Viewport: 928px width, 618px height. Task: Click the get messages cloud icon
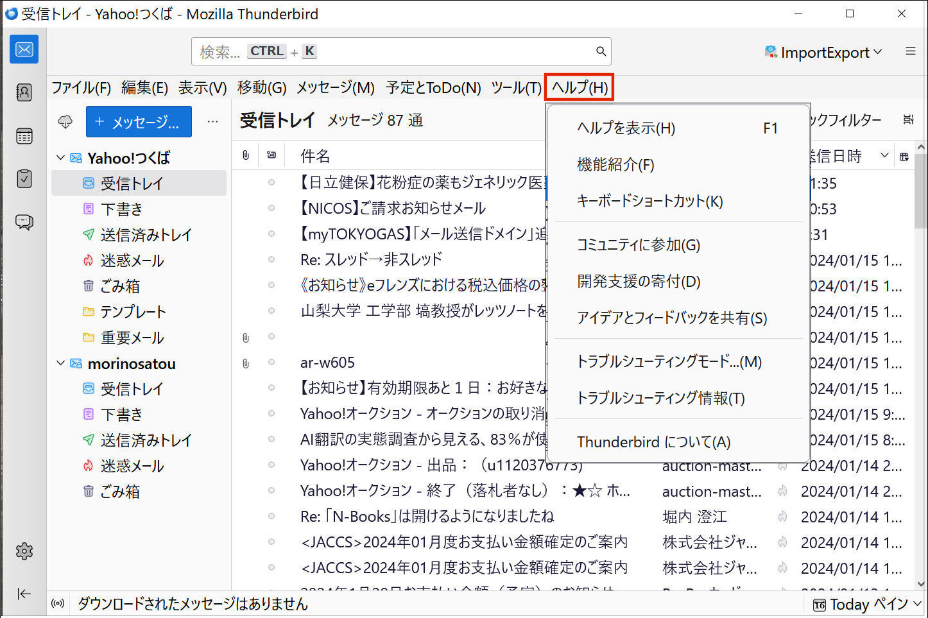click(x=65, y=121)
